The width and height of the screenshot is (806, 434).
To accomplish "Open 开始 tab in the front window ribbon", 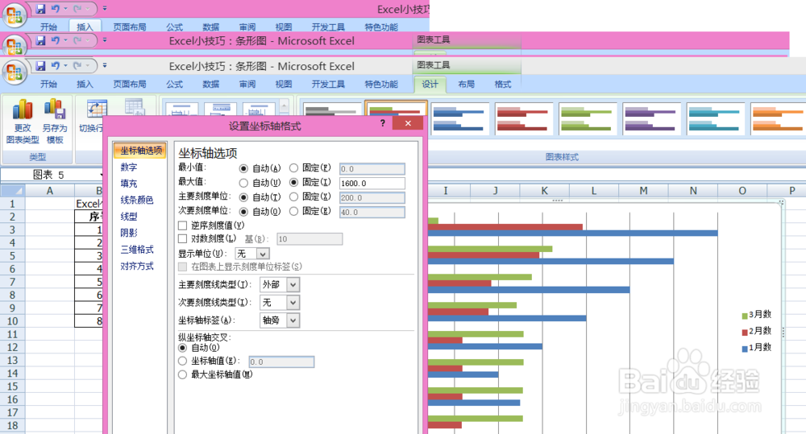I will point(49,85).
